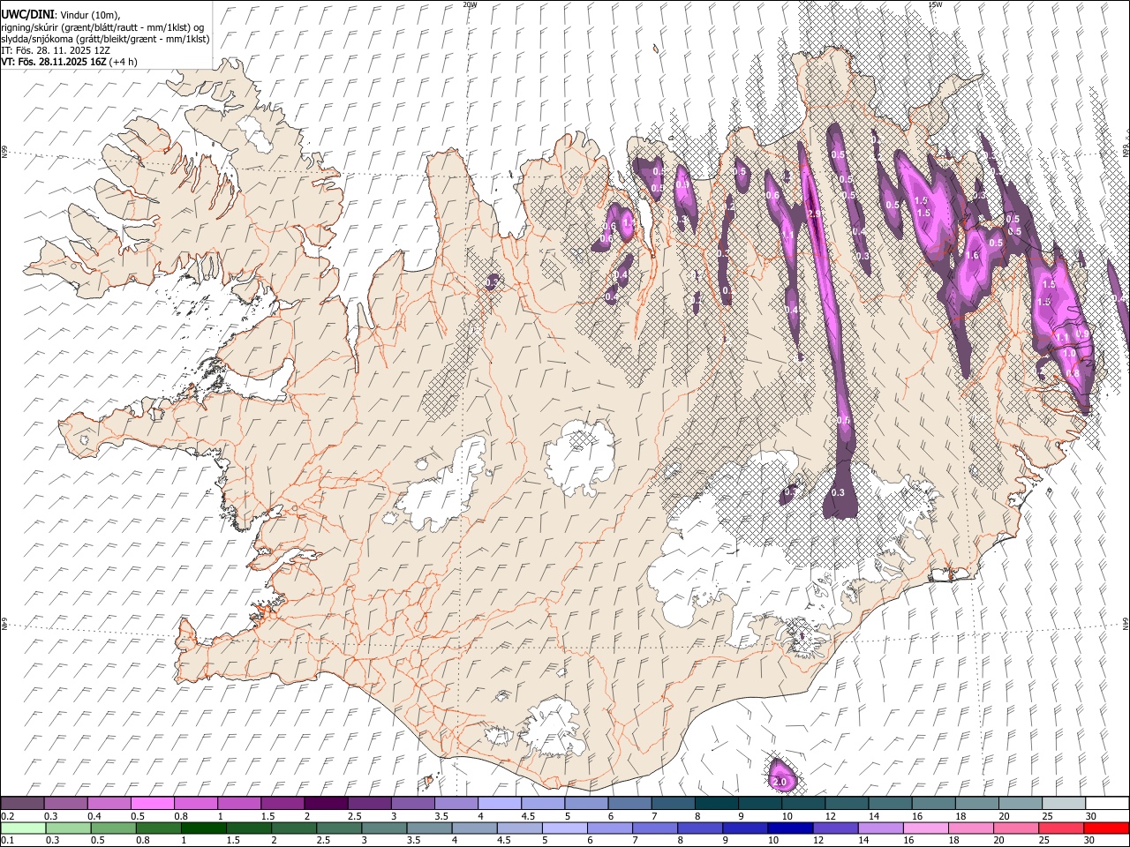Image resolution: width=1130 pixels, height=847 pixels.
Task: Pick the dark green rain swatch labeled 1
Action: pyautogui.click(x=205, y=828)
